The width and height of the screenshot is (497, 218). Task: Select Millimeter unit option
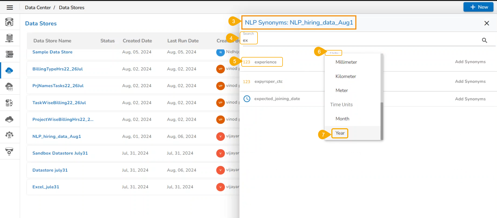click(346, 62)
